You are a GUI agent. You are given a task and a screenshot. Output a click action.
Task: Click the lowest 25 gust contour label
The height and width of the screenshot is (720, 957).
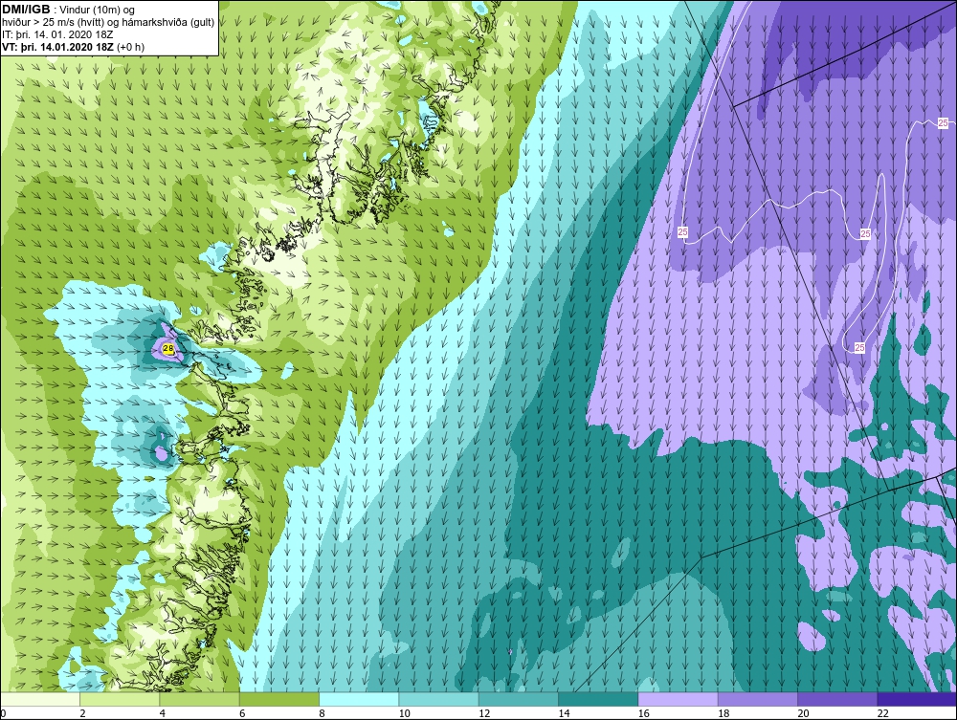[859, 347]
